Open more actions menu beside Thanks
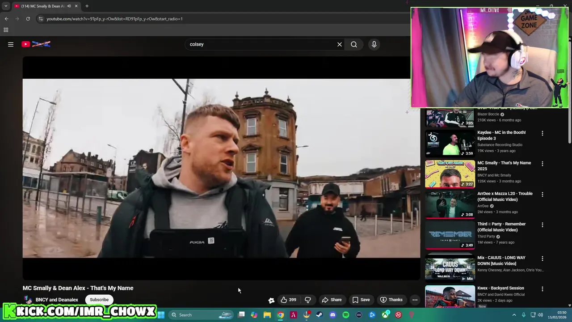572x322 pixels. [415, 300]
